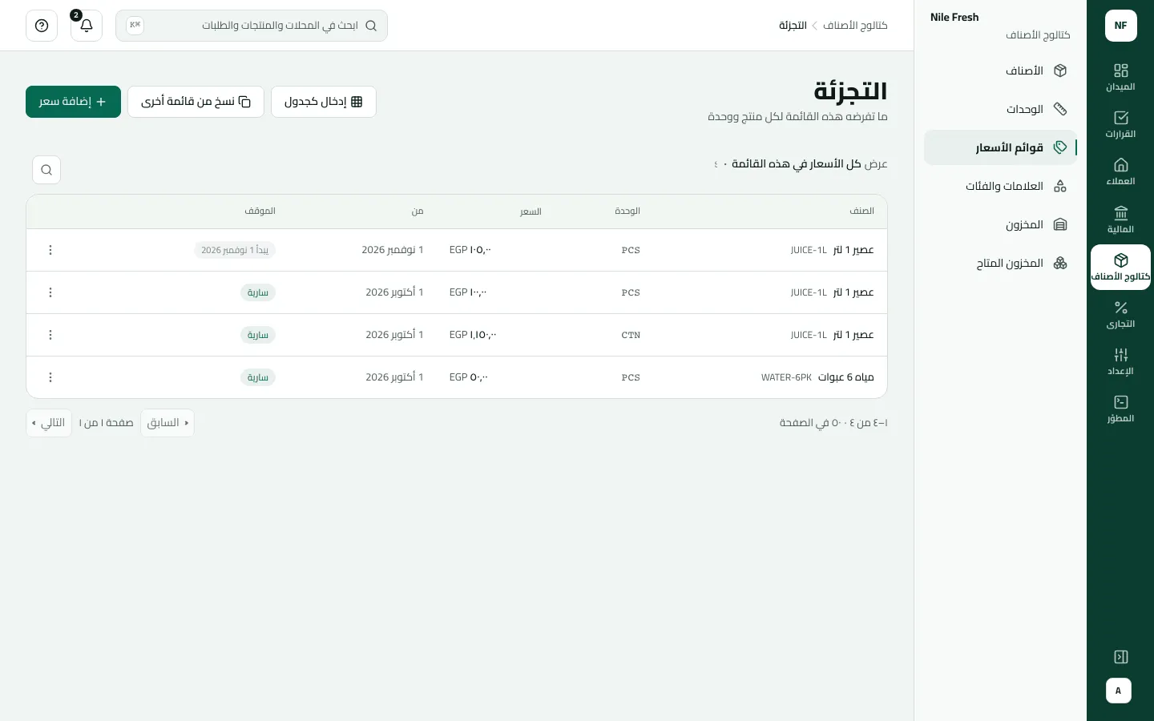The width and height of the screenshot is (1154, 721).
Task: Go to العملاء in the rail
Action: point(1120,172)
